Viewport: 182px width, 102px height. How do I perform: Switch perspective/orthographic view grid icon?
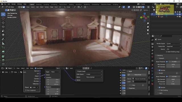click(x=148, y=34)
